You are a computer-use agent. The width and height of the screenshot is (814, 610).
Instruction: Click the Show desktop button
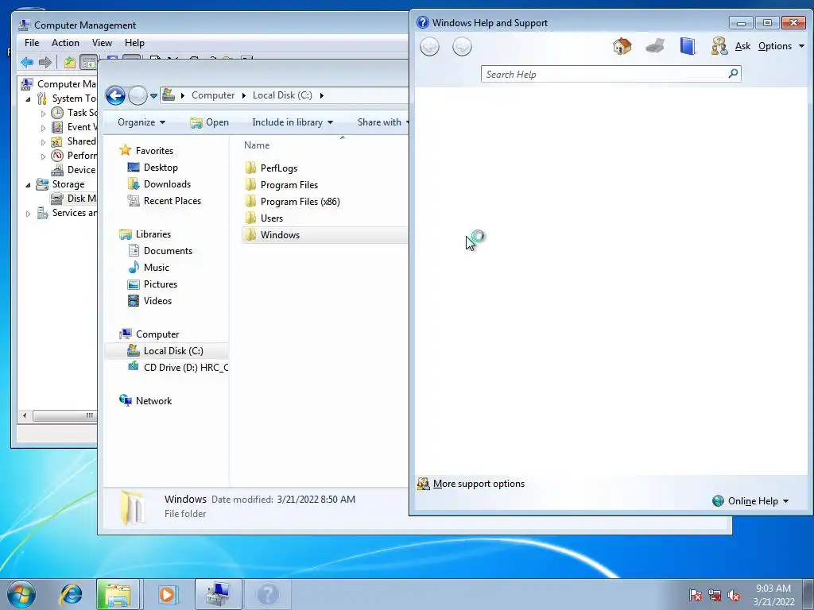808,594
